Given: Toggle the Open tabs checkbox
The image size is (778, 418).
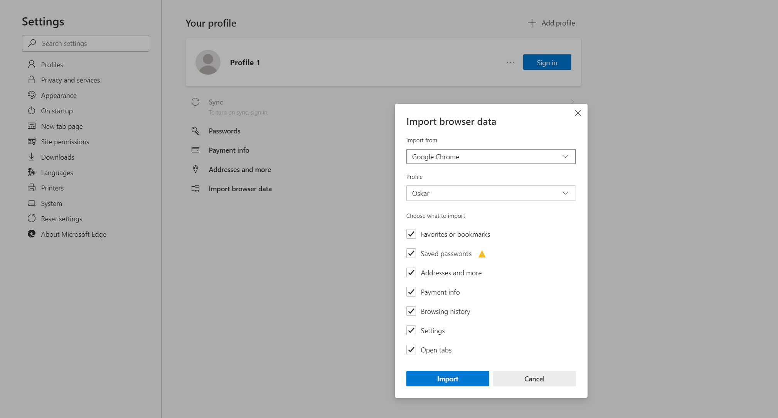Looking at the screenshot, I should (x=411, y=350).
